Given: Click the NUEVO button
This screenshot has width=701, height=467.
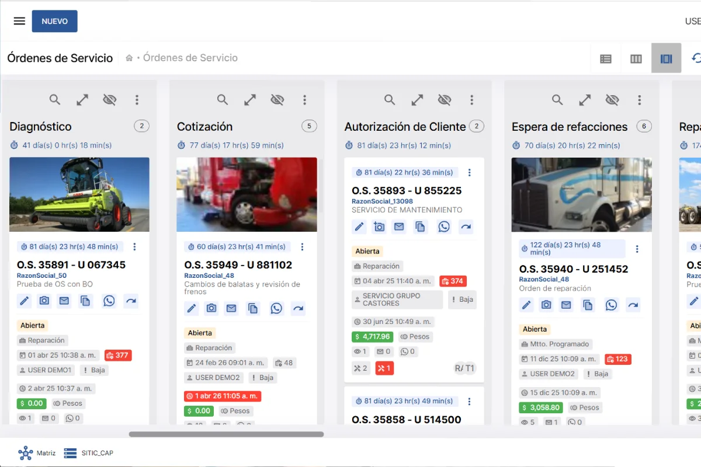Looking at the screenshot, I should pyautogui.click(x=54, y=21).
